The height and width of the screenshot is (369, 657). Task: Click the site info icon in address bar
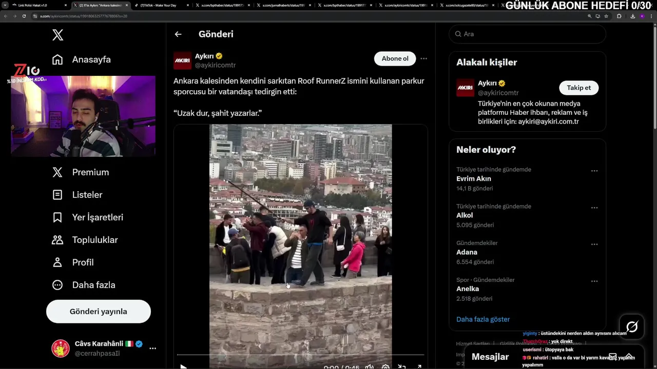click(x=35, y=16)
